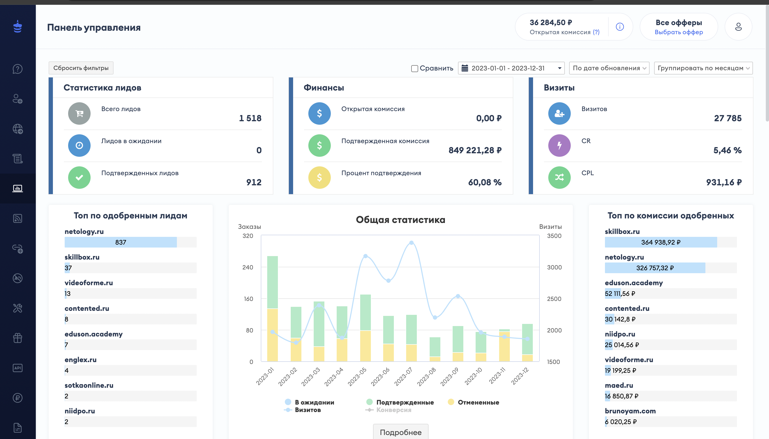Click the globe websites sidebar icon
Viewport: 769px width, 439px height.
17,129
